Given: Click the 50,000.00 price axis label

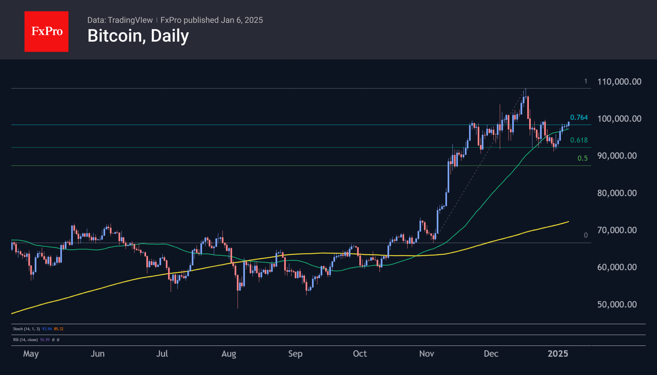Looking at the screenshot, I should pos(617,304).
